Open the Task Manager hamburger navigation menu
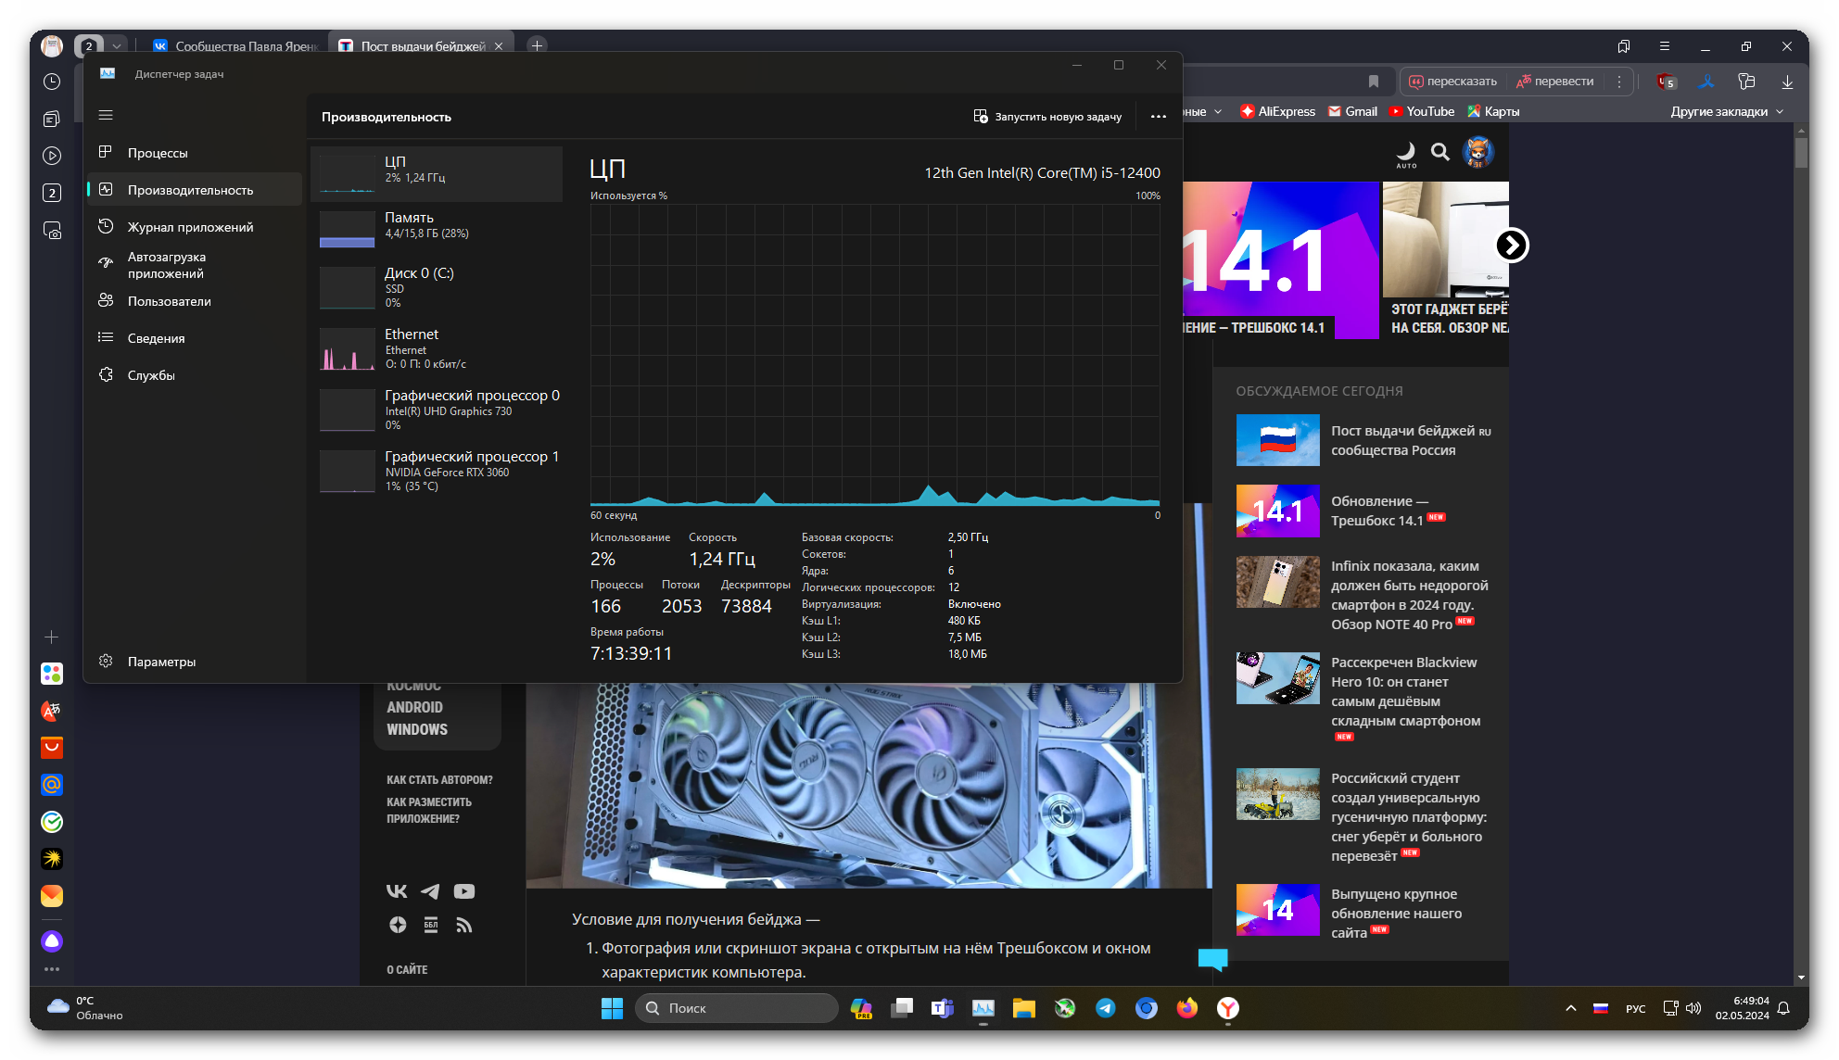Screen dimensions: 1839x1060 pos(106,115)
